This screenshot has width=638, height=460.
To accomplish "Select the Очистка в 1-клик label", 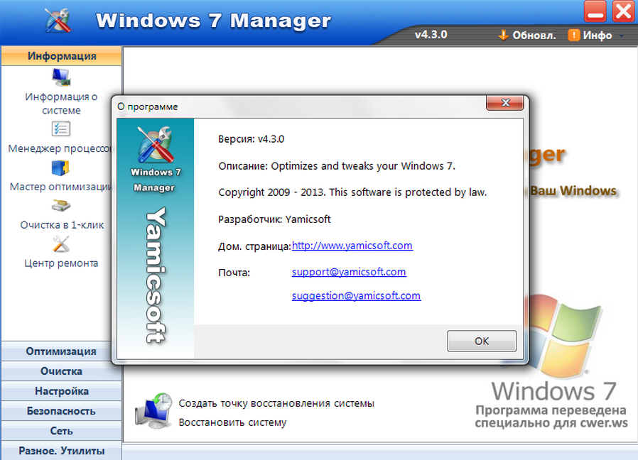I will (x=62, y=225).
